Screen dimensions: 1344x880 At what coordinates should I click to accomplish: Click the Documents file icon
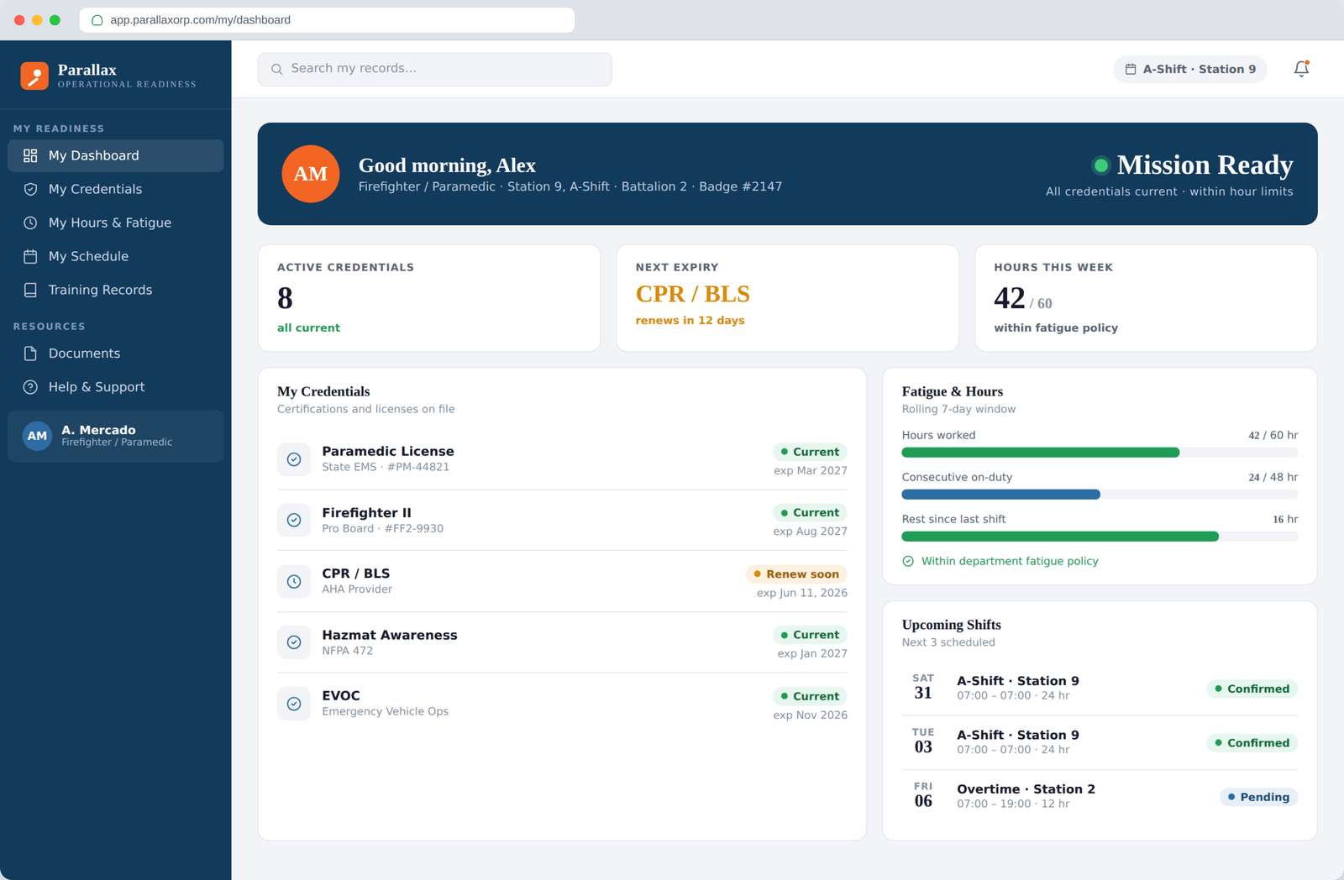[30, 354]
